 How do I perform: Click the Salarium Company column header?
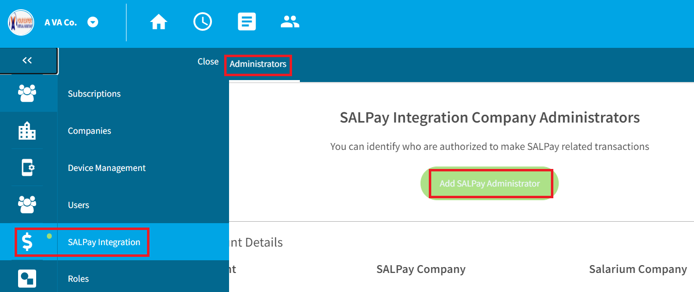point(638,270)
